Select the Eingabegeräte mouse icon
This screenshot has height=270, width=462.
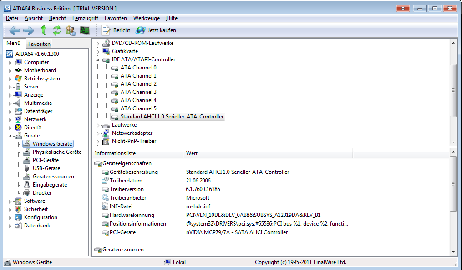pos(27,185)
